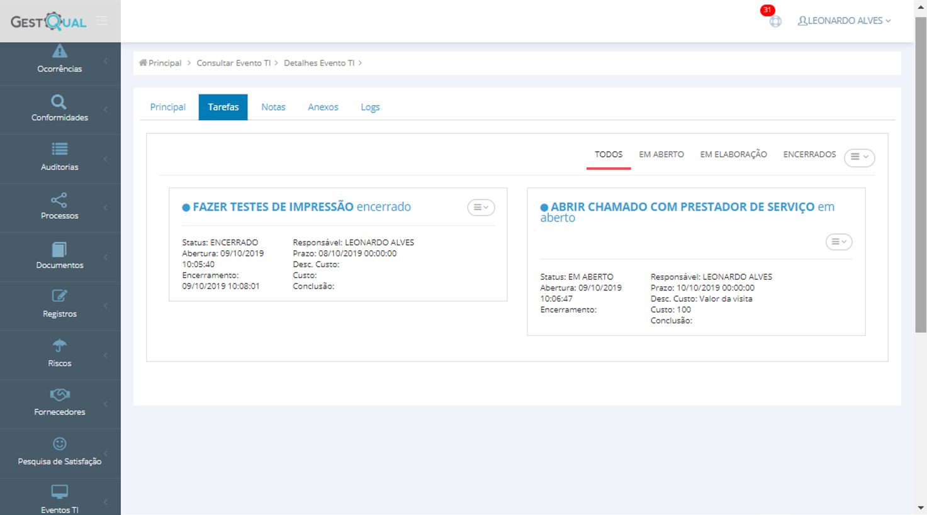This screenshot has width=927, height=515.
Task: Expand the Fornecedores submenu arrow
Action: coord(105,404)
